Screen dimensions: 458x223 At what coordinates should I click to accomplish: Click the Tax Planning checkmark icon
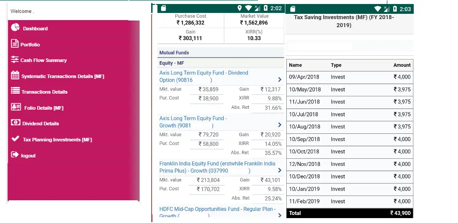tap(15, 139)
